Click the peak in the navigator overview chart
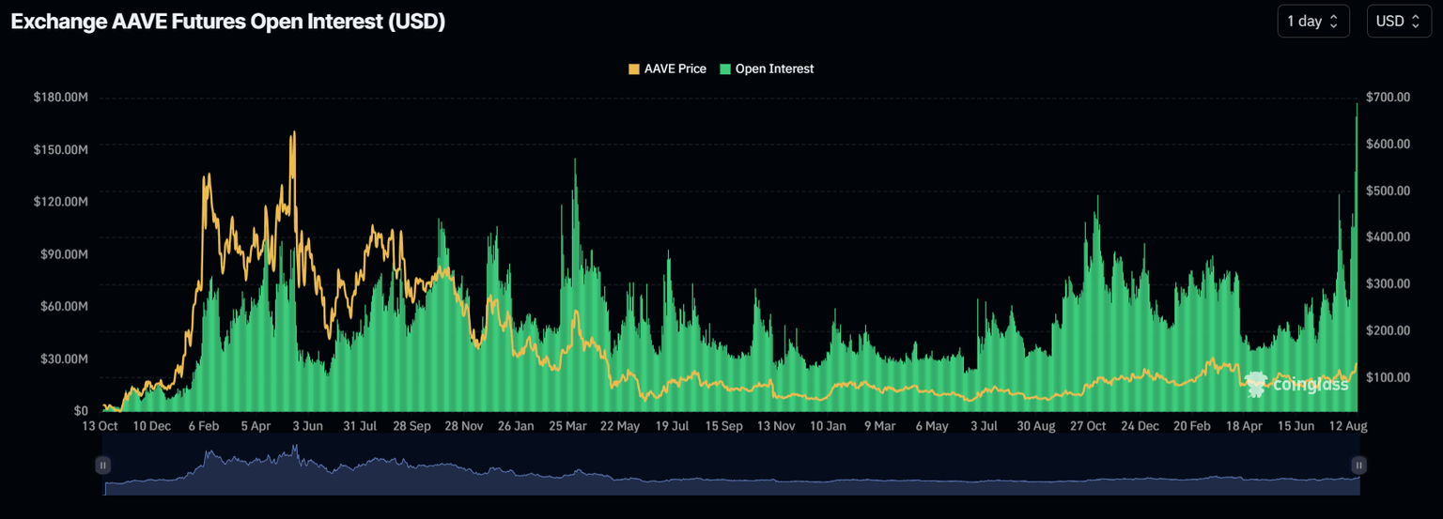This screenshot has width=1443, height=519. click(x=295, y=449)
